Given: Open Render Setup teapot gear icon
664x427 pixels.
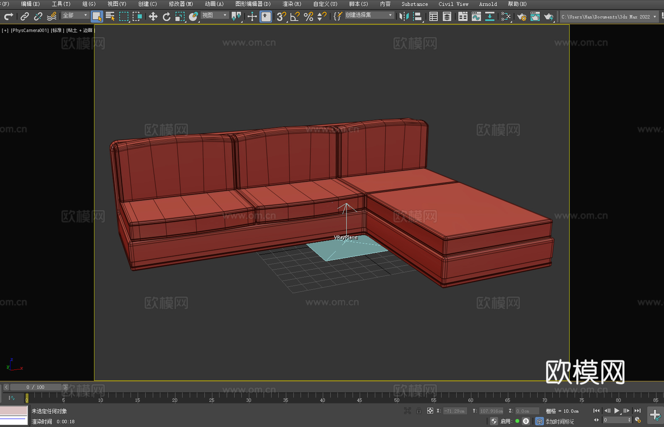Looking at the screenshot, I should coord(522,16).
